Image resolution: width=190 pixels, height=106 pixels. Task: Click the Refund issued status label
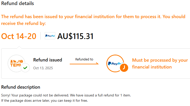[x=47, y=60]
